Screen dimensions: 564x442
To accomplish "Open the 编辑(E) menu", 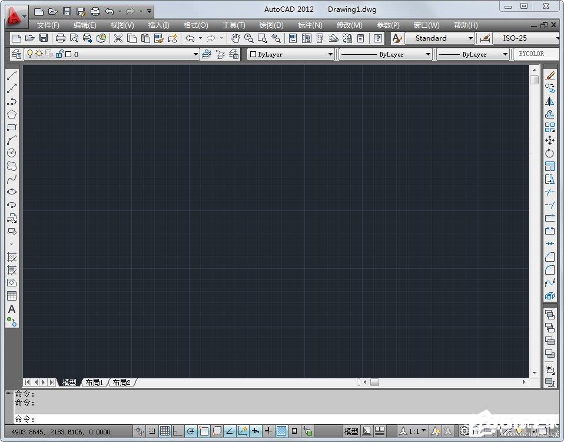I will point(85,25).
